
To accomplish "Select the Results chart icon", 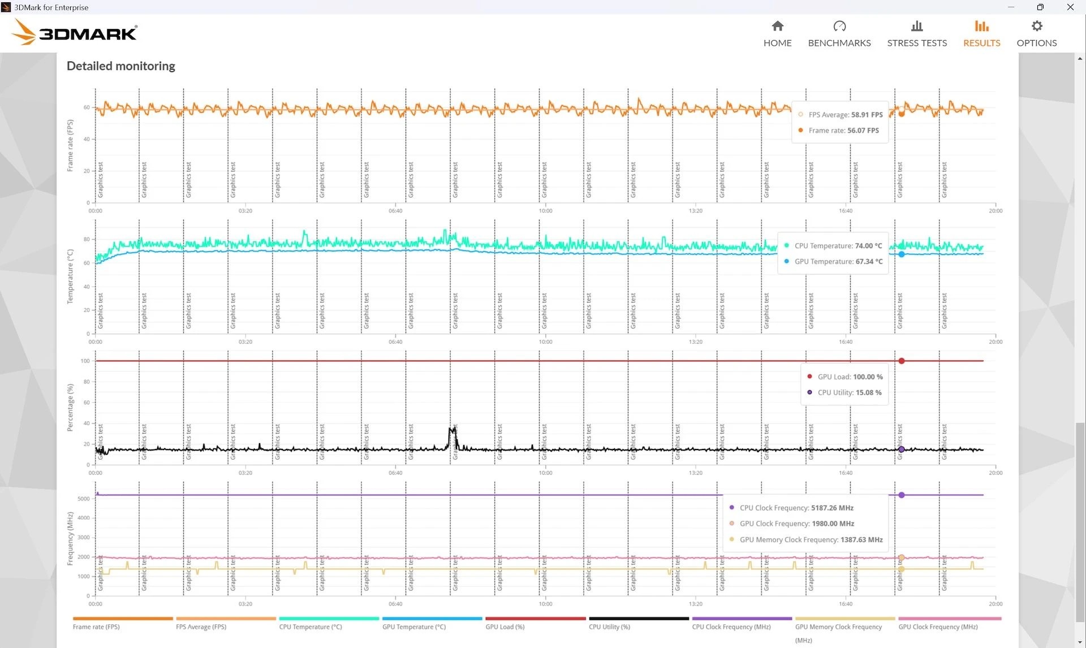I will [x=981, y=26].
